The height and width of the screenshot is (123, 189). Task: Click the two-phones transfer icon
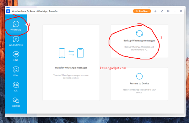click(71, 53)
